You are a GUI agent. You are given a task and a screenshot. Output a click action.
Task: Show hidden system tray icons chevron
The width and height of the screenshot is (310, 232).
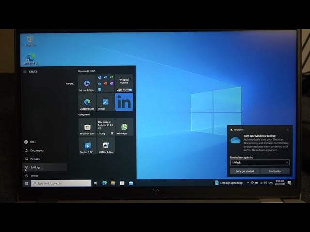[x=248, y=183]
